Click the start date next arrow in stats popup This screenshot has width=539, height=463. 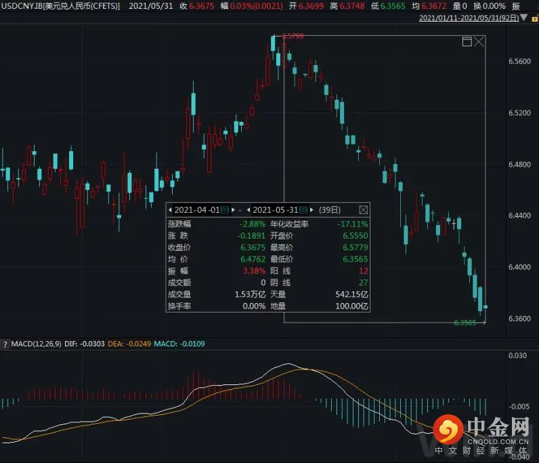pos(233,209)
